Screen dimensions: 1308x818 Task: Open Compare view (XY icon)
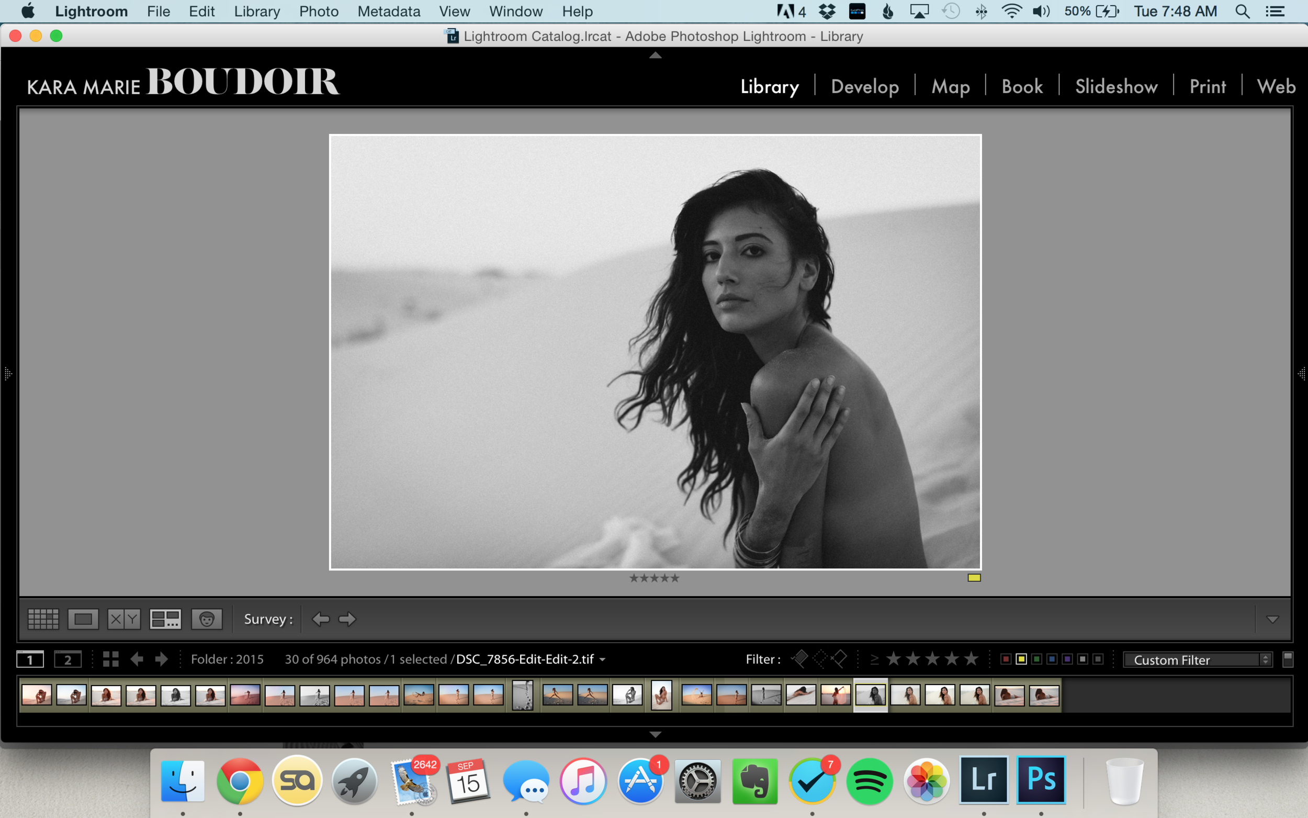coord(124,619)
